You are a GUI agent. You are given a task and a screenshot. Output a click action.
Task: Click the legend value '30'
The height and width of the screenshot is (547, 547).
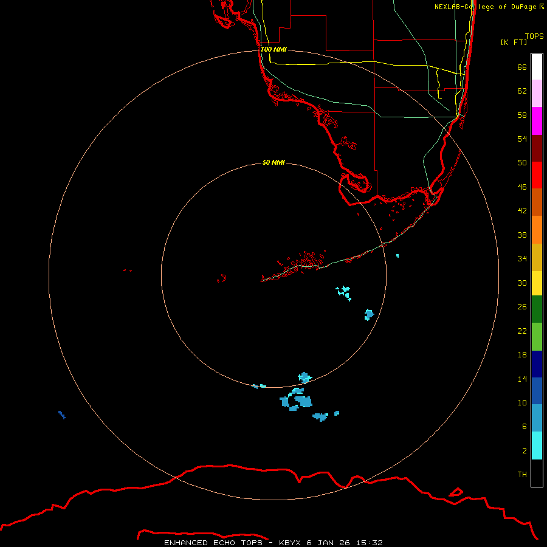[x=522, y=283]
